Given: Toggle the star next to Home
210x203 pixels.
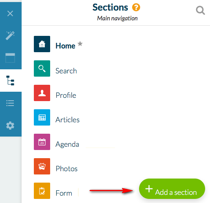Looking at the screenshot, I should pos(80,44).
